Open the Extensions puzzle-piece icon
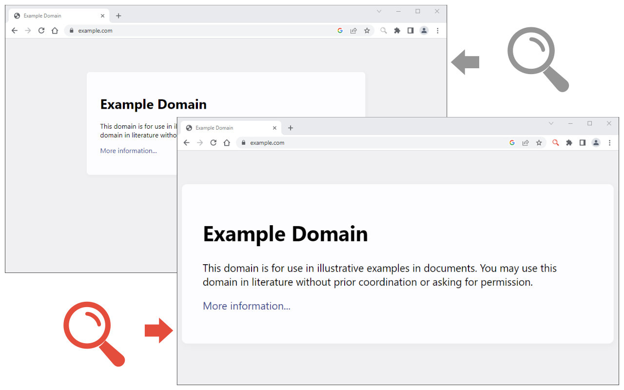This screenshot has height=390, width=624. [x=569, y=142]
